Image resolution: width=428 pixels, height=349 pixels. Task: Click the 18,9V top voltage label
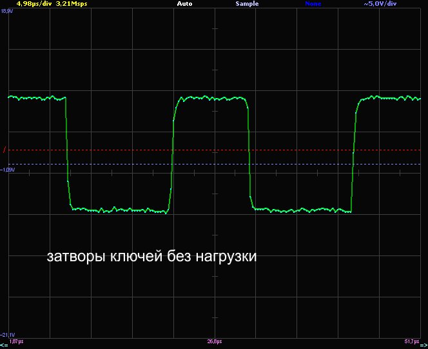pyautogui.click(x=7, y=11)
